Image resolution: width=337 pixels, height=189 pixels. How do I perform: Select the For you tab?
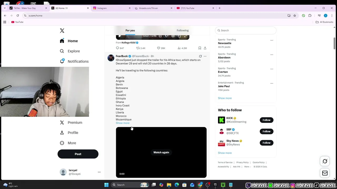coord(130,30)
